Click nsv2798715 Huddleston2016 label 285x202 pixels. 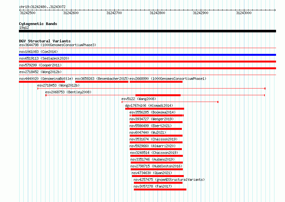(156, 166)
